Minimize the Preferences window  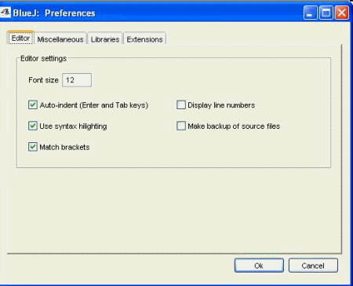pyautogui.click(x=310, y=13)
